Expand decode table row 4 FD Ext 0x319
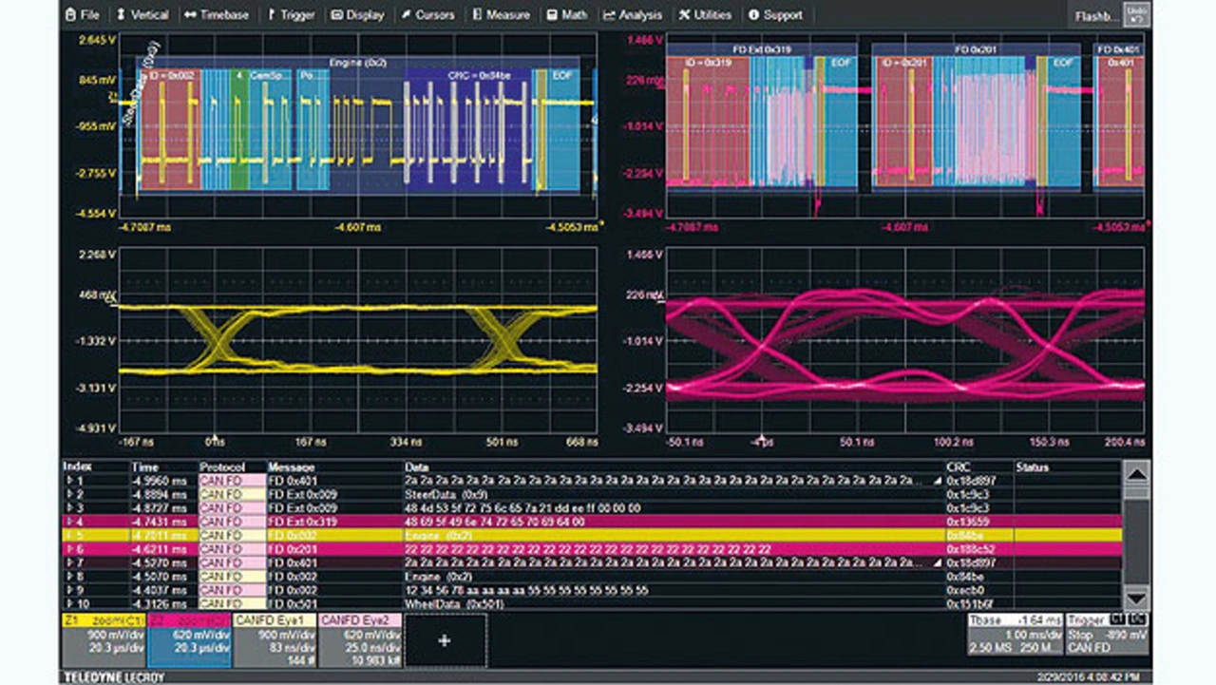1216x685 pixels. 68,523
